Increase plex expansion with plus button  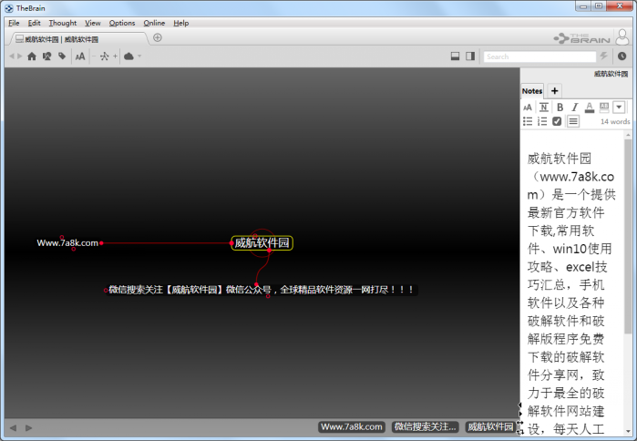point(115,56)
